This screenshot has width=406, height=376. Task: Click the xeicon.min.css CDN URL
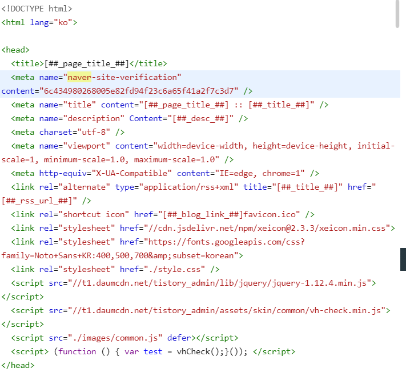(x=267, y=229)
